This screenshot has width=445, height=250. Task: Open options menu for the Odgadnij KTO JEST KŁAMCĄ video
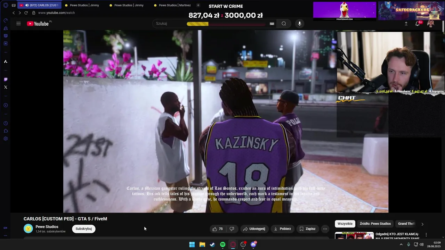pos(426,235)
